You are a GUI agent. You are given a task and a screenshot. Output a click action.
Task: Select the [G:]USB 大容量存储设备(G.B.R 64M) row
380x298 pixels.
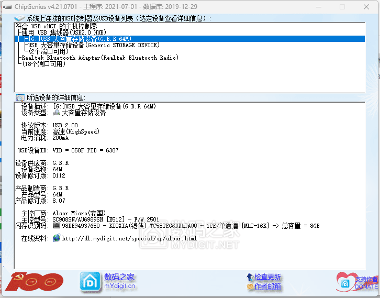coord(189,39)
